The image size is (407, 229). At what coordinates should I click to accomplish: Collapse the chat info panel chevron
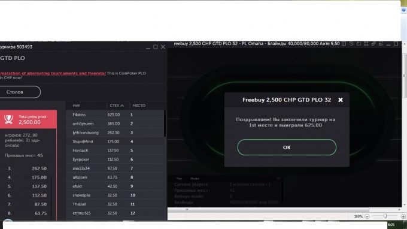278,178
